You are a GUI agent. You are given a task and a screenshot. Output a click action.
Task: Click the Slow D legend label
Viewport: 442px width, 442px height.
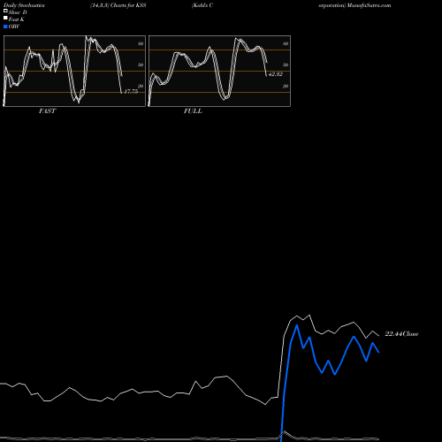(x=18, y=12)
